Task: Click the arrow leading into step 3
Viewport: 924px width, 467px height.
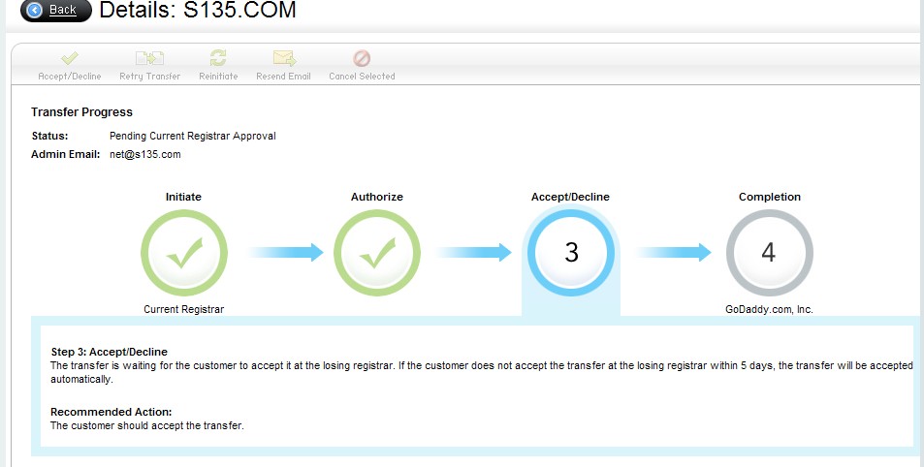Action: click(473, 253)
